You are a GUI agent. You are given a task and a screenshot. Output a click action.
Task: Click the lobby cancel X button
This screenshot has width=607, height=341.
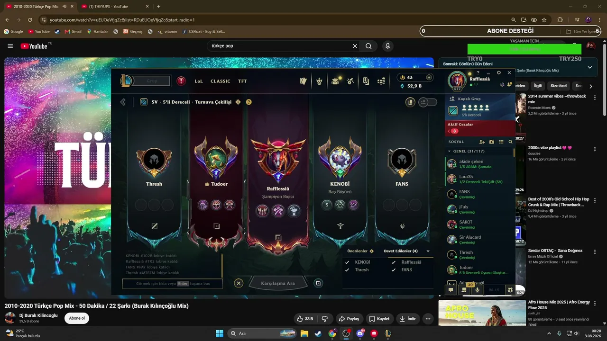pos(239,283)
